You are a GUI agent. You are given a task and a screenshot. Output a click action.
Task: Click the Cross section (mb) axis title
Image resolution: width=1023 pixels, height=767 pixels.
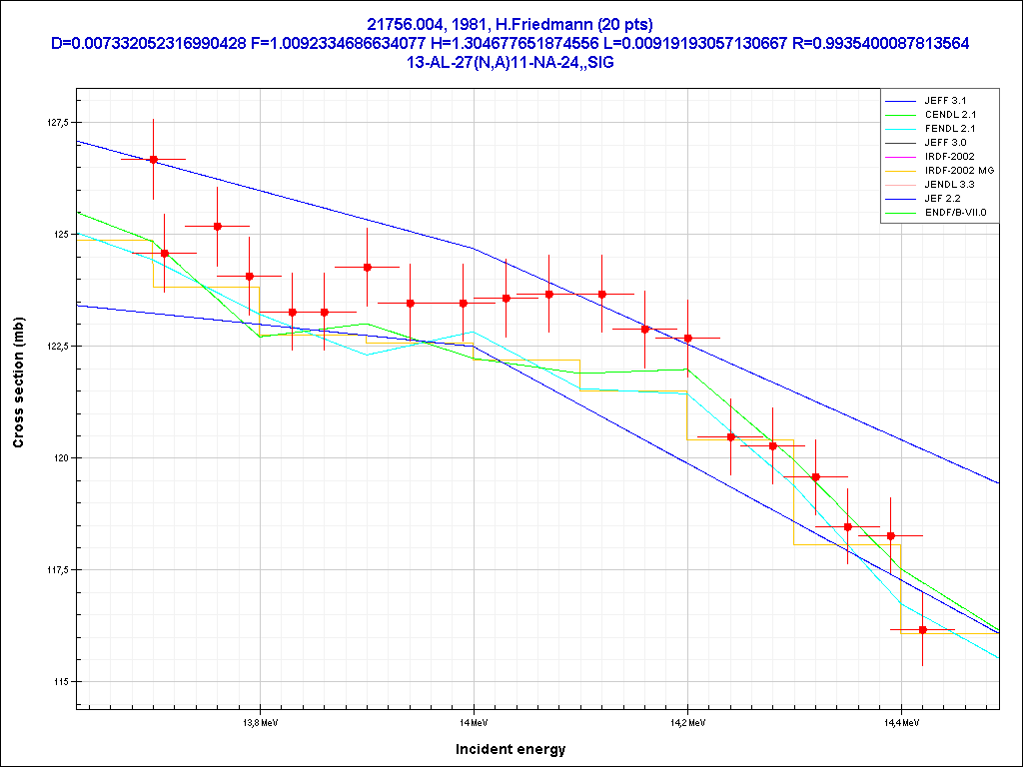click(18, 401)
